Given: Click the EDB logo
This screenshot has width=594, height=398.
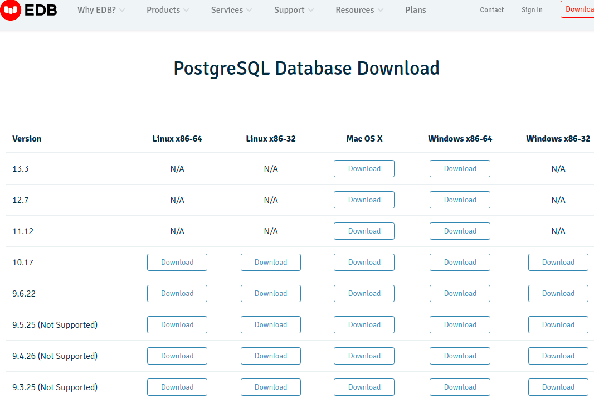Looking at the screenshot, I should click(28, 10).
